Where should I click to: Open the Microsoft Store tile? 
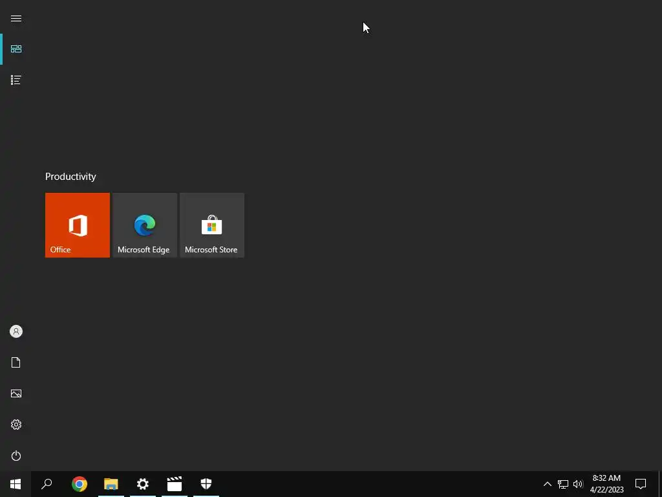[212, 225]
